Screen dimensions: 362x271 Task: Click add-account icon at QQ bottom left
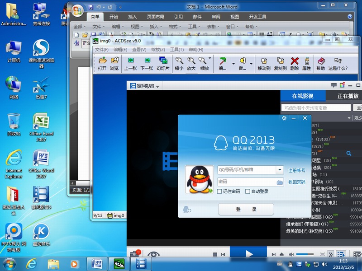[187, 209]
